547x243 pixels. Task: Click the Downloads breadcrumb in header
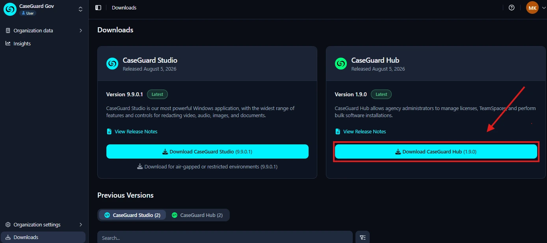click(x=124, y=7)
